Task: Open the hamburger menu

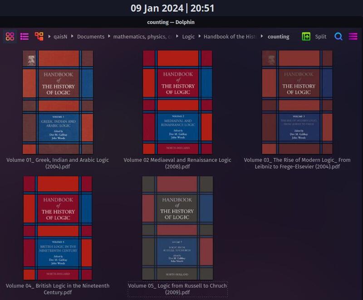Action: point(353,37)
